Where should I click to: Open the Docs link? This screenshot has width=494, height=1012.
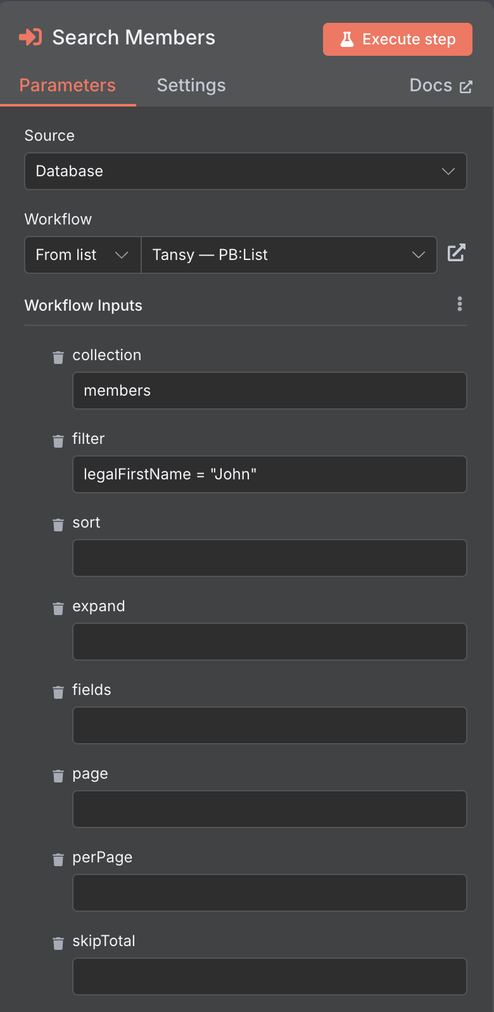coord(441,86)
